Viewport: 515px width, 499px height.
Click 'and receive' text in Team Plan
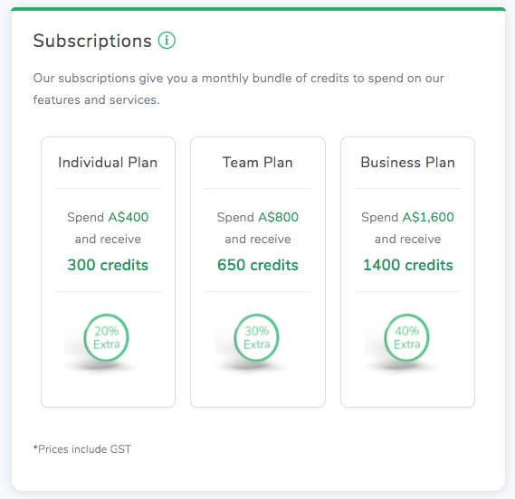tap(258, 239)
